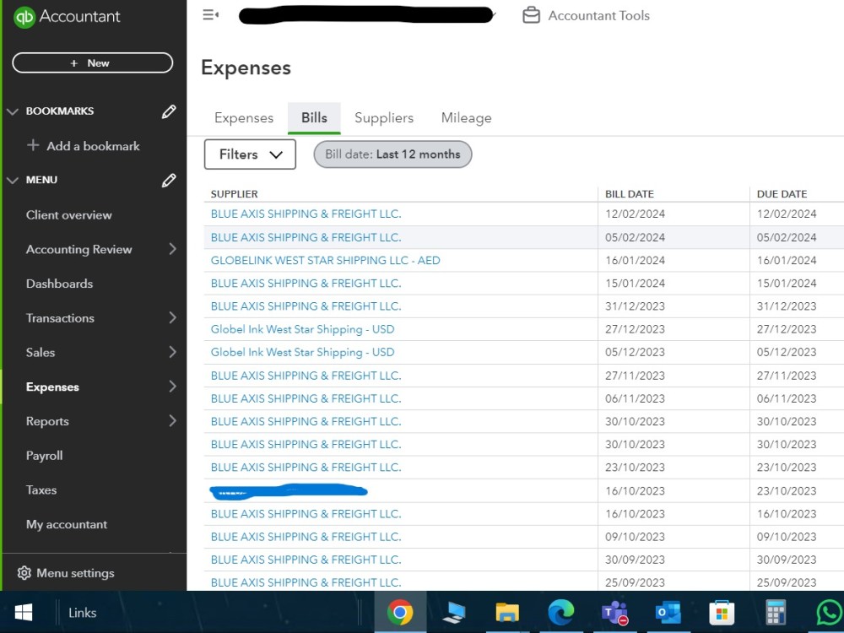Open the Microsoft Store taskbar icon
The image size is (844, 633).
click(722, 612)
